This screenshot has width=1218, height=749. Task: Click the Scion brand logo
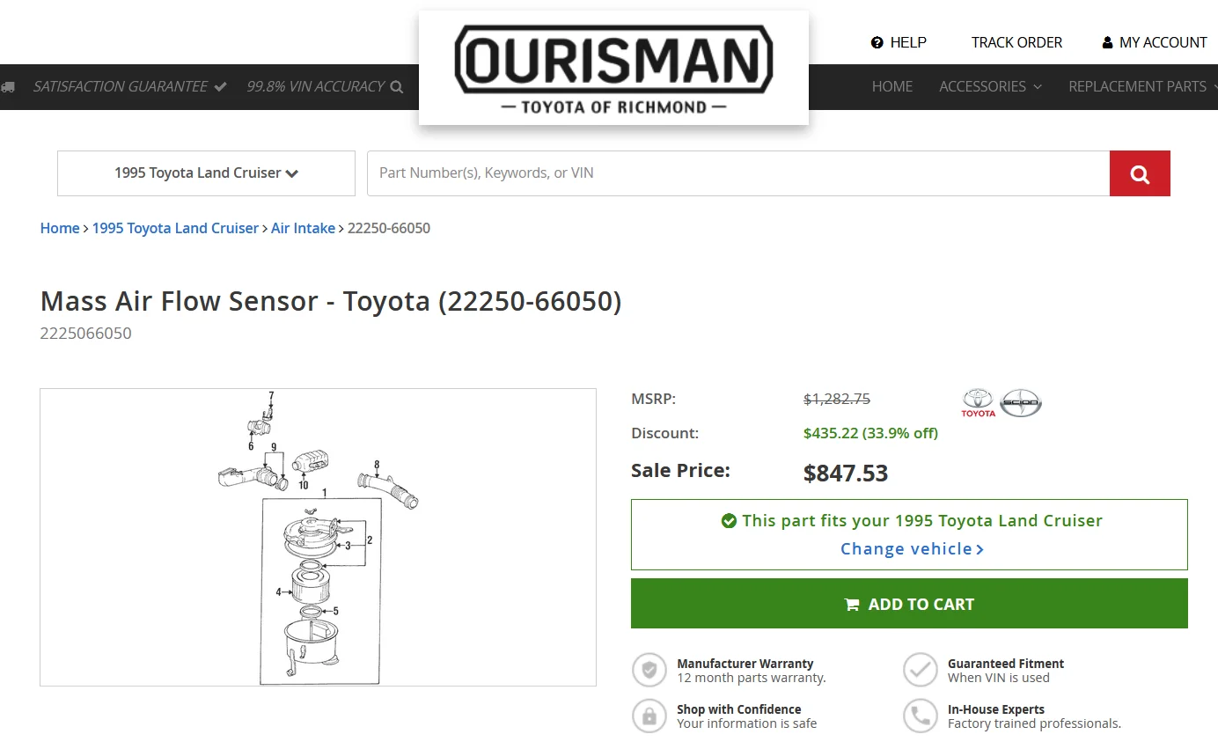[x=1021, y=402]
